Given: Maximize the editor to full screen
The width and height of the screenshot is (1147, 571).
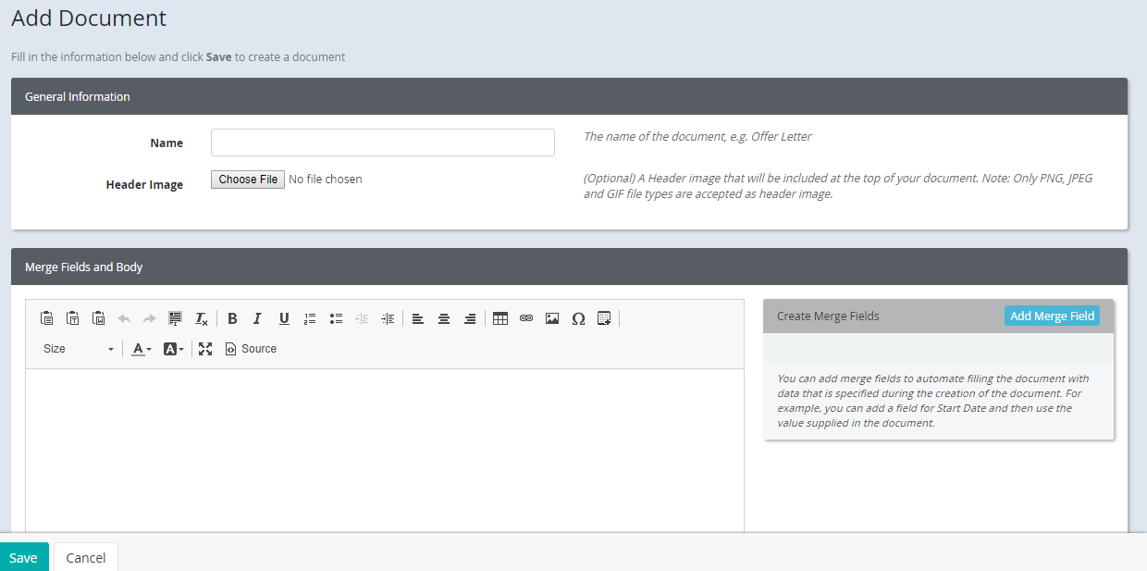Looking at the screenshot, I should (205, 349).
